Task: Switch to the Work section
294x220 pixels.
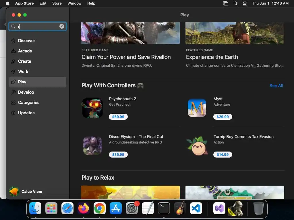Action: point(38,71)
